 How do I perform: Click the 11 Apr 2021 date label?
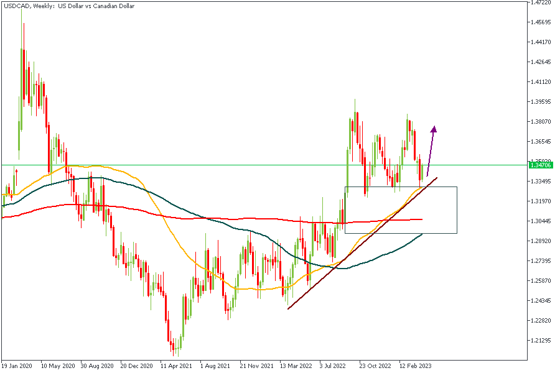tap(177, 366)
